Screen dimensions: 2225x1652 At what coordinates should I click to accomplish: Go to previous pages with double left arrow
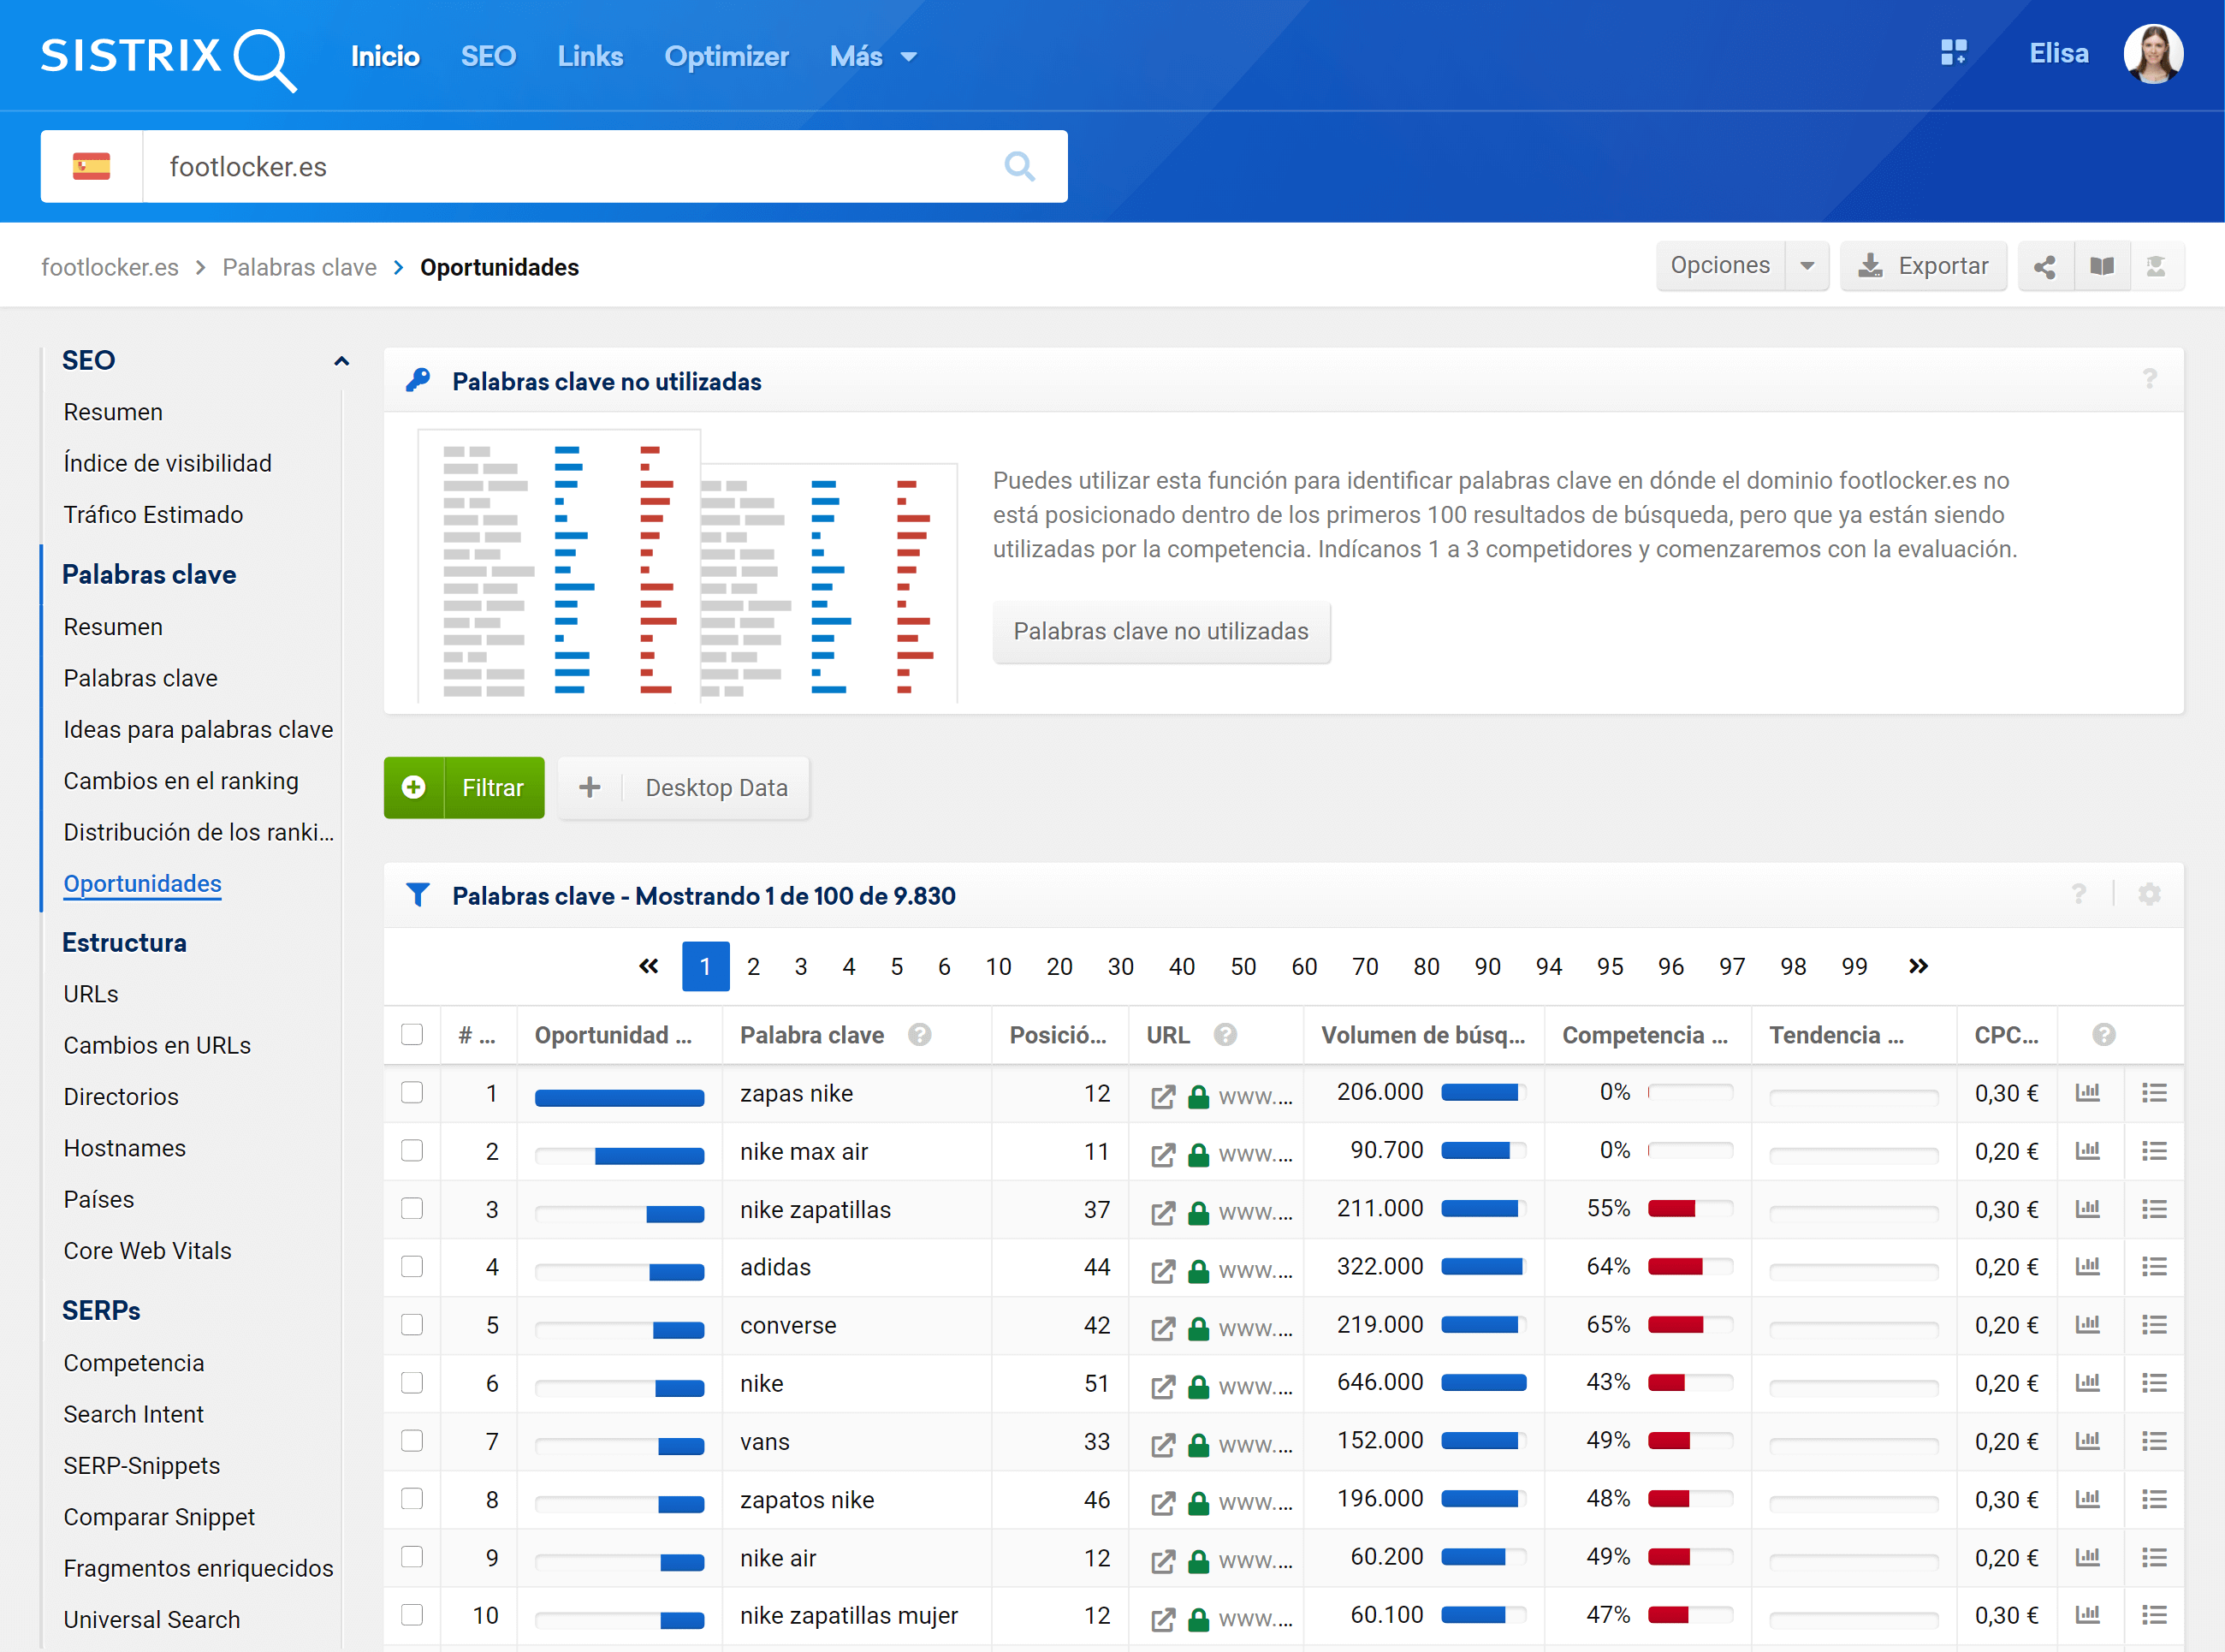(x=649, y=966)
